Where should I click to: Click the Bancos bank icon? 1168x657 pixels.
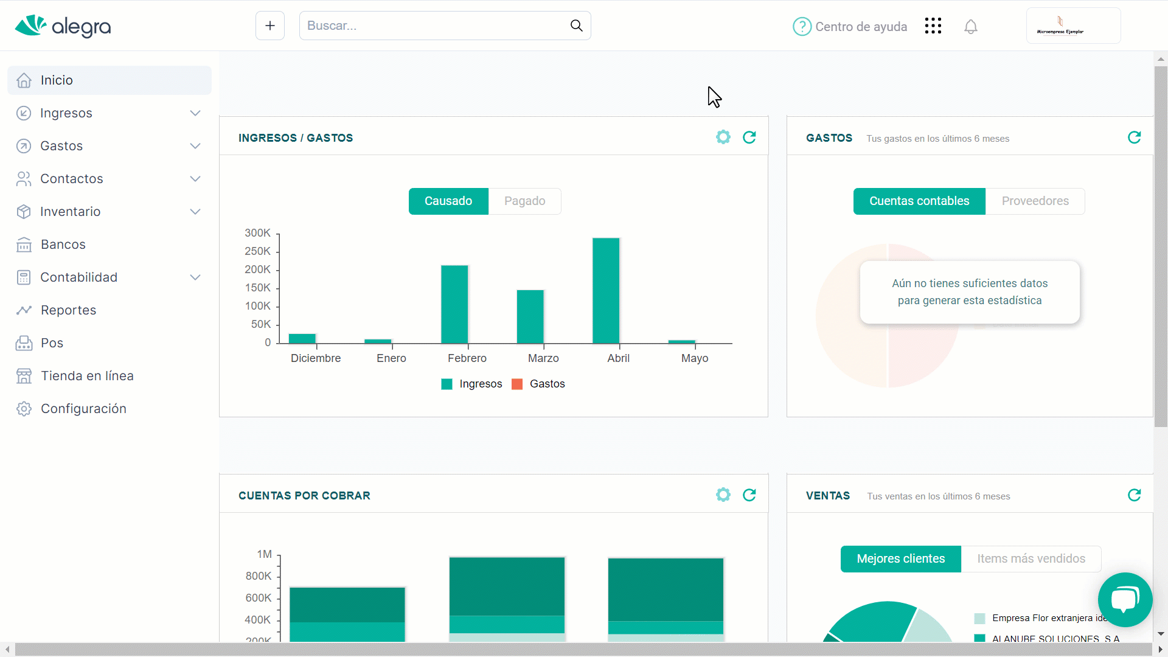(24, 245)
